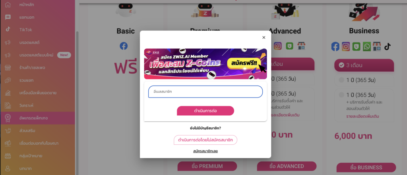Screen dimensions: 407x175
Task: Click the chatbot speech bubble icon
Action: click(x=8, y=17)
